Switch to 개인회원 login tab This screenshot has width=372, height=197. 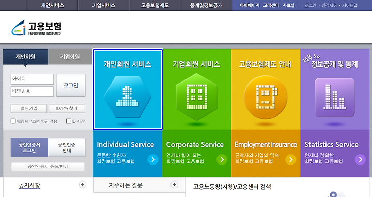[x=25, y=57]
